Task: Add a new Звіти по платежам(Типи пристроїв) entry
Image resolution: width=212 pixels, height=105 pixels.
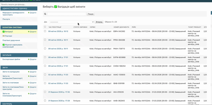Action: [x=32, y=87]
